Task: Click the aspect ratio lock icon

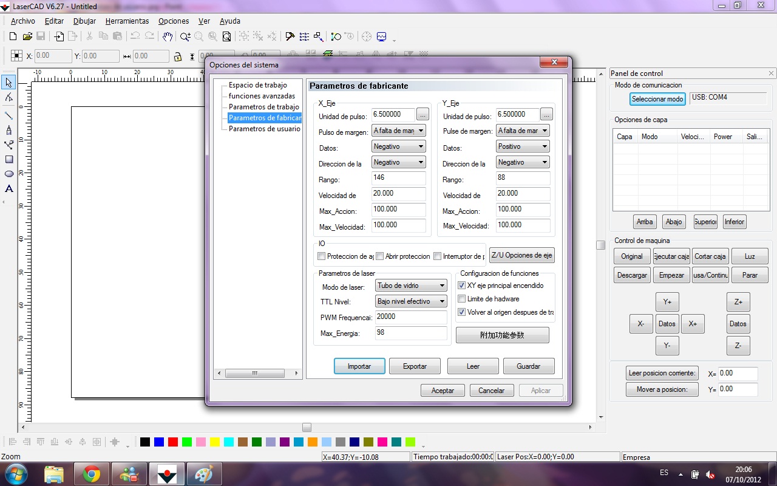Action: [x=177, y=56]
